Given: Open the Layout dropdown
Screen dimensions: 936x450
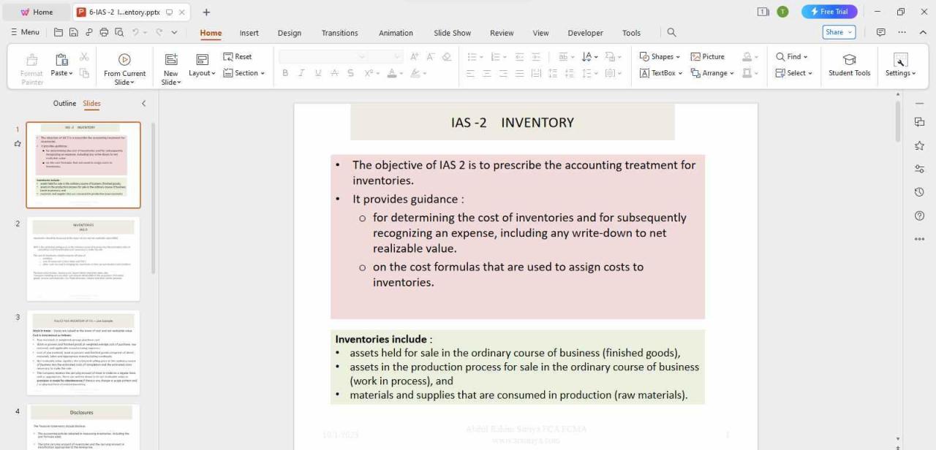Looking at the screenshot, I should tap(202, 73).
